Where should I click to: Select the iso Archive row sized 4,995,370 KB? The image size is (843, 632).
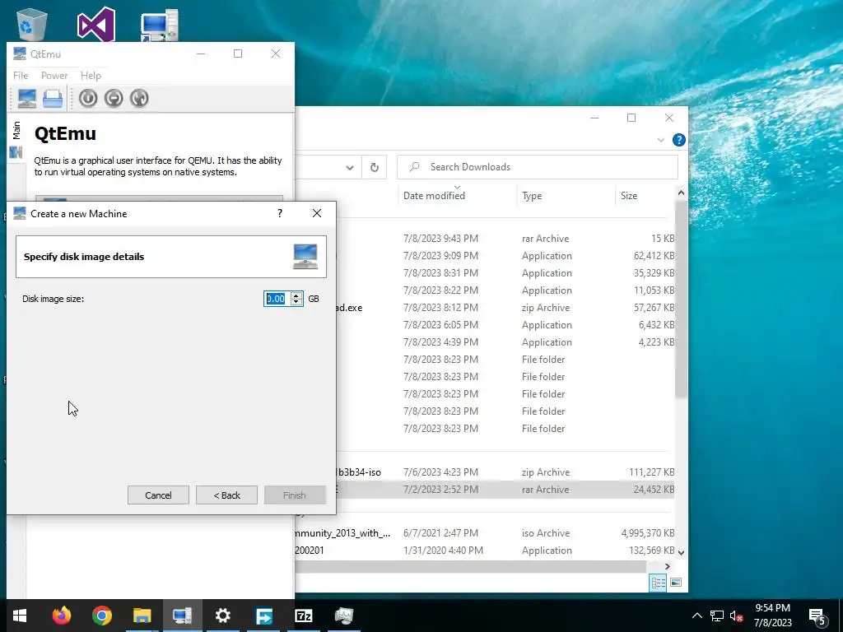[485, 533]
